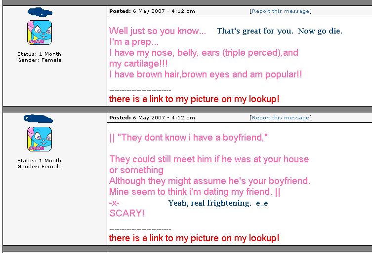Click the quoted 'They dont know i have a boyfriend' line
372x253 pixels.
(x=189, y=138)
